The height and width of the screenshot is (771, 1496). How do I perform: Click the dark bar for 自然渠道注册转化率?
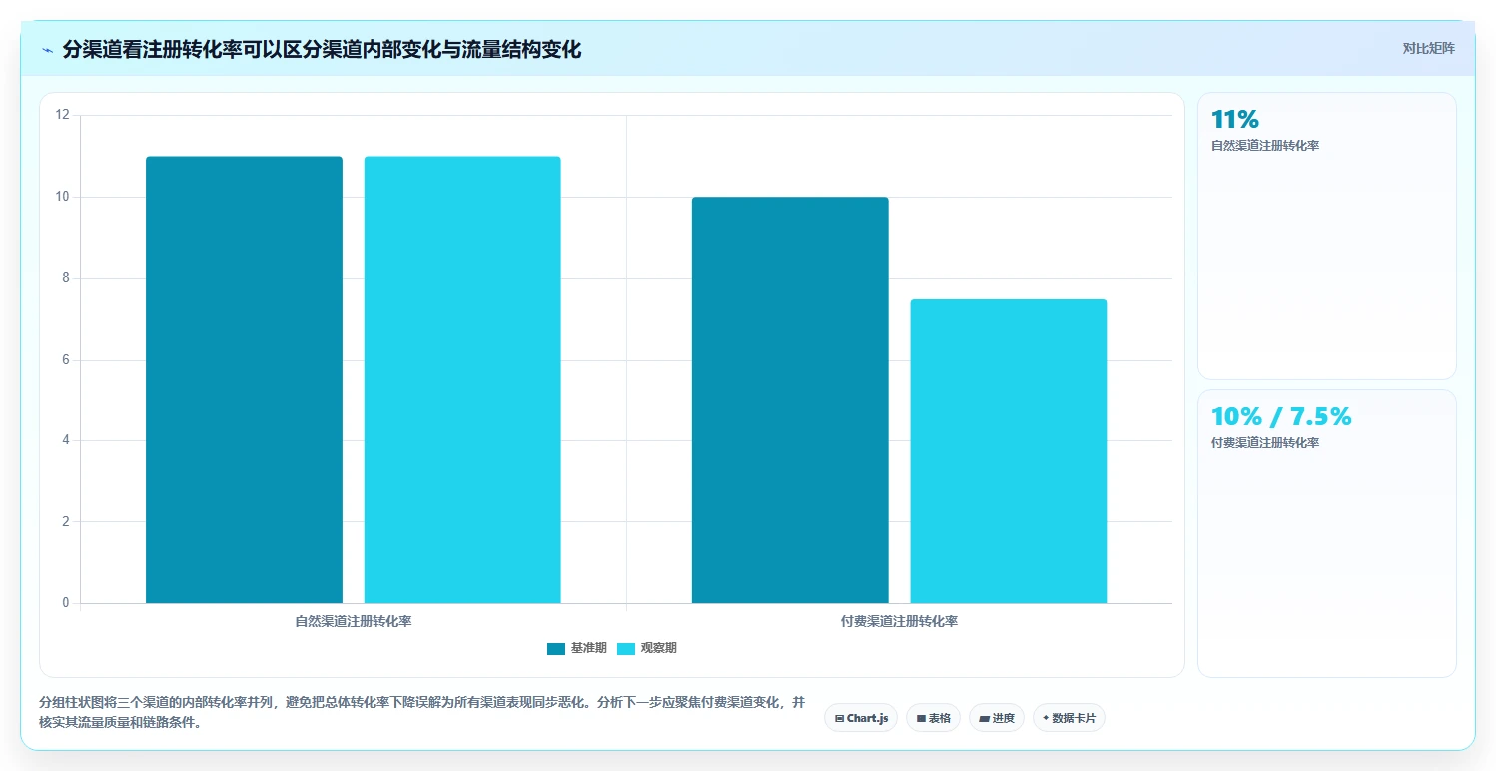click(x=244, y=380)
